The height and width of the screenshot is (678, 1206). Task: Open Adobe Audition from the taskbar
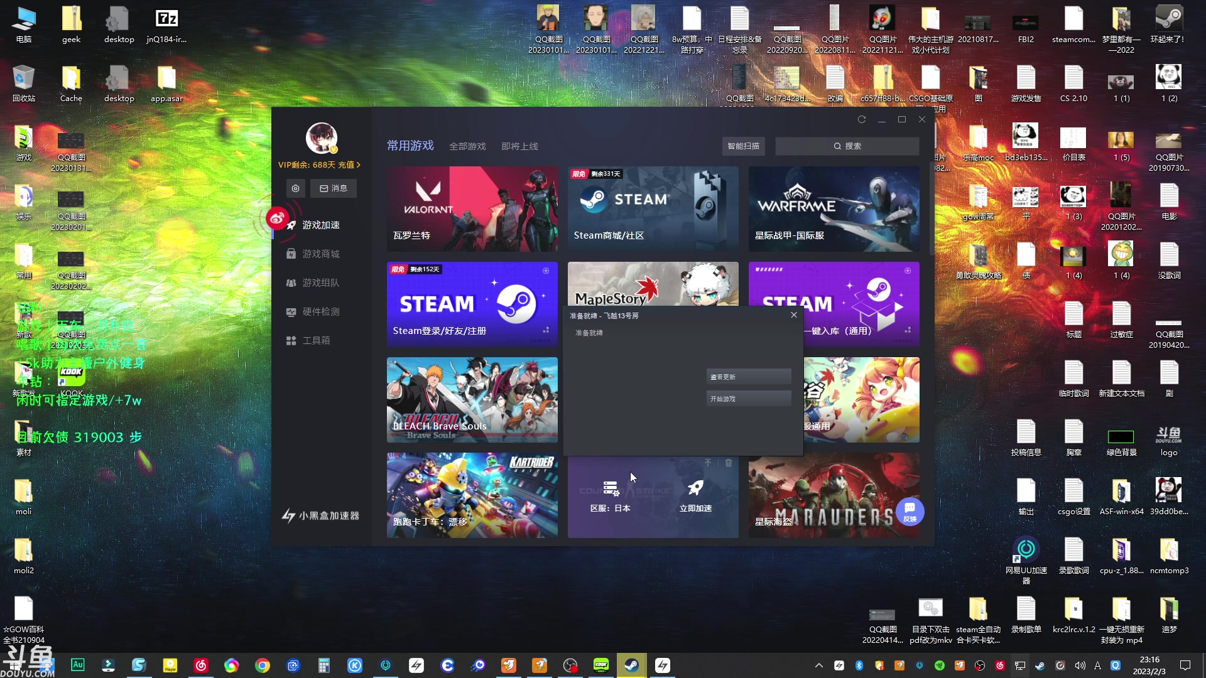[x=78, y=665]
